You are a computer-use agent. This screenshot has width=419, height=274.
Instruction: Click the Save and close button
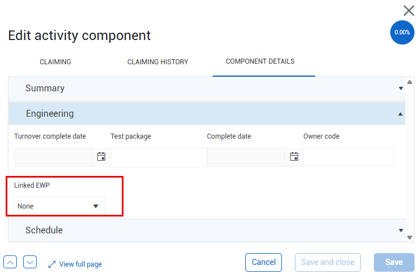pos(328,262)
